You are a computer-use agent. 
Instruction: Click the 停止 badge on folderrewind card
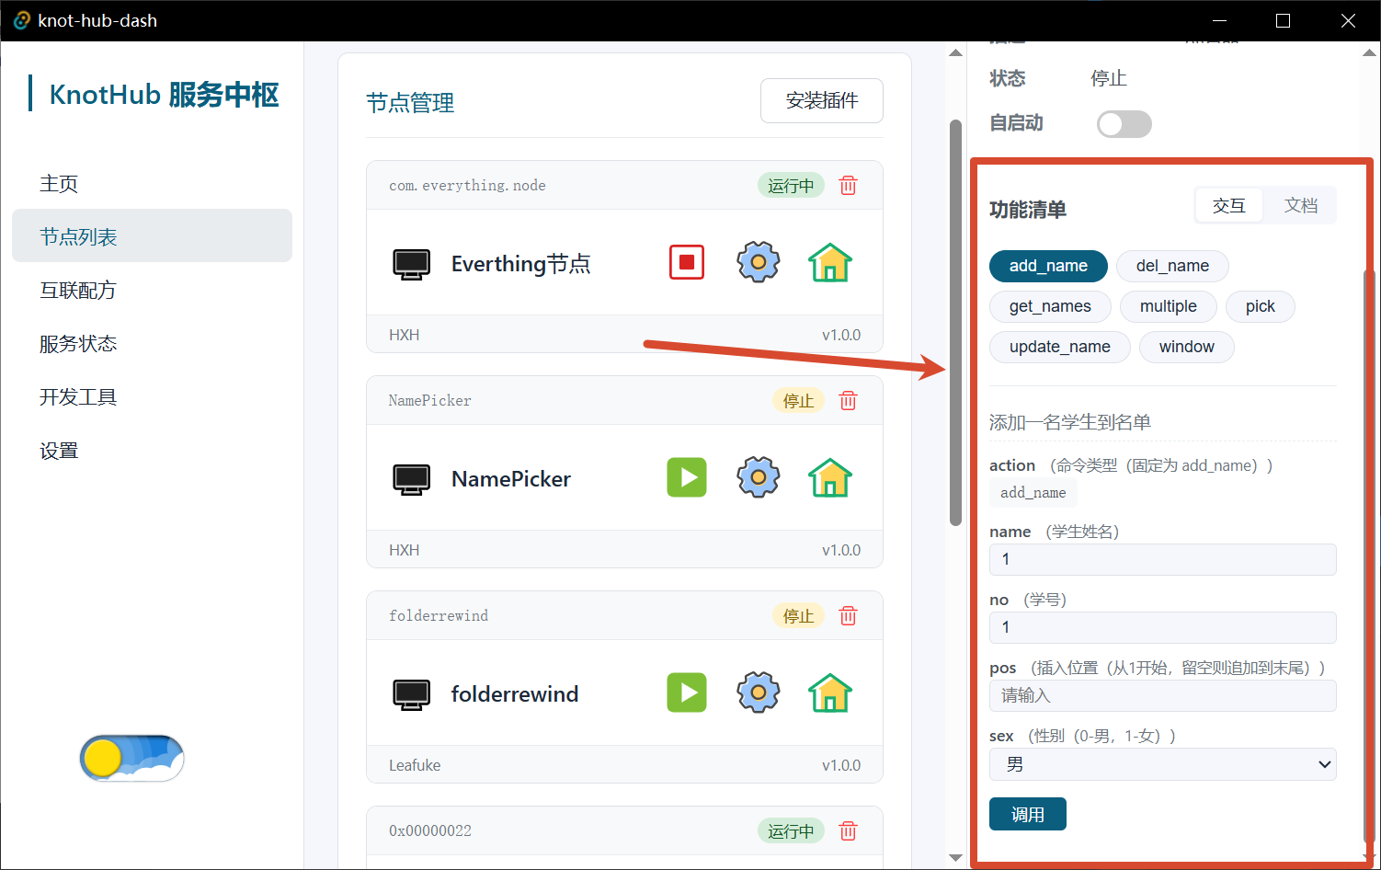point(798,616)
